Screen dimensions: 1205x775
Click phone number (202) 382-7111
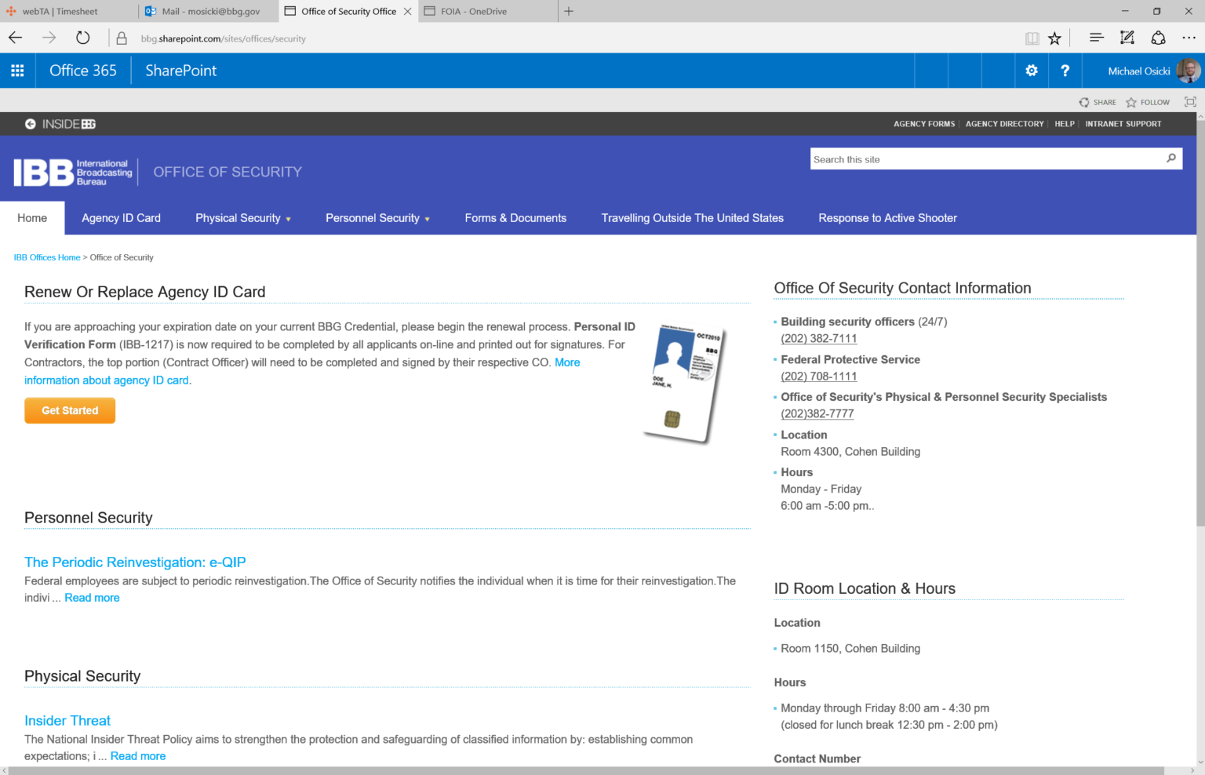pyautogui.click(x=819, y=339)
